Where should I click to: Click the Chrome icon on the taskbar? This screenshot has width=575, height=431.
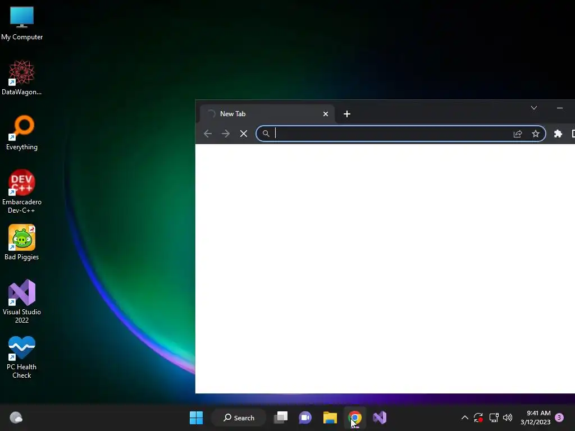[x=355, y=418]
